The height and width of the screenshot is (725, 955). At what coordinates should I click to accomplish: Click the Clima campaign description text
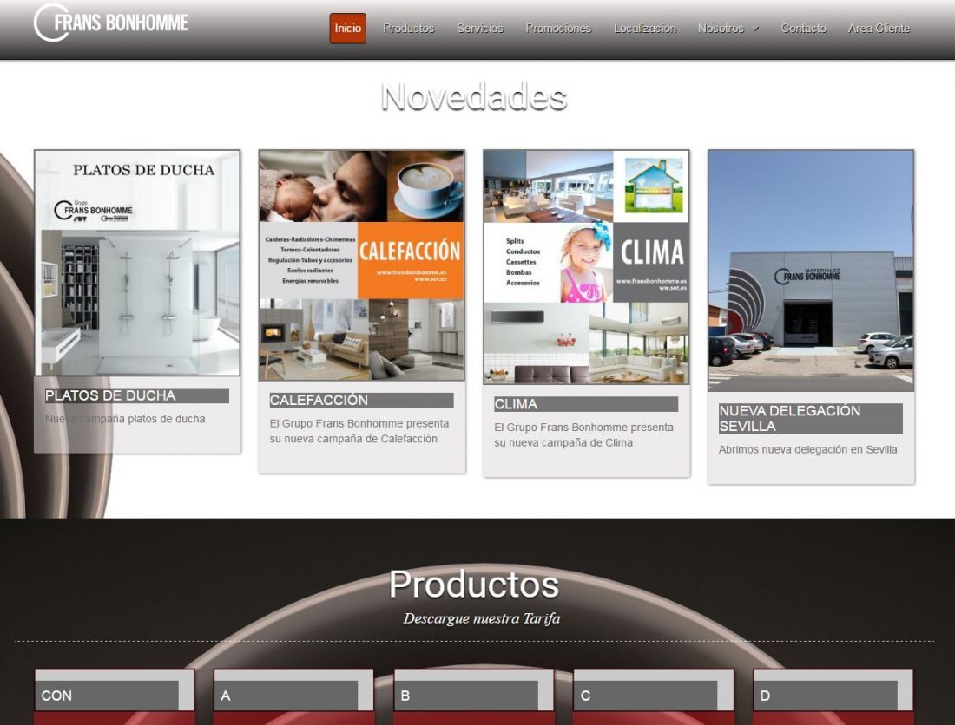pyautogui.click(x=583, y=434)
